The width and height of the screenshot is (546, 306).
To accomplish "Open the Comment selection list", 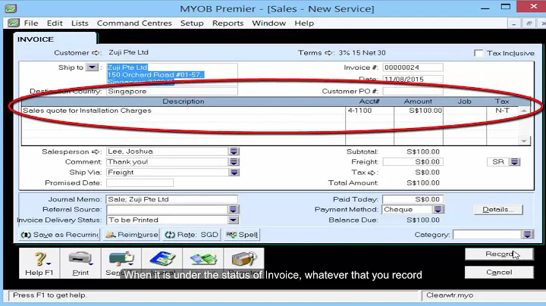I will coord(234,161).
